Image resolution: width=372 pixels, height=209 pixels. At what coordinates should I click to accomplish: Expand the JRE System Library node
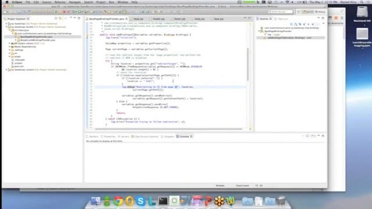click(x=10, y=44)
